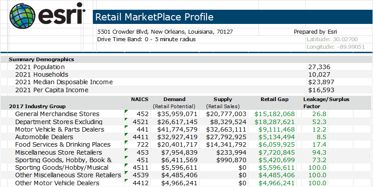Select demand value $4,485,406 in row 4539
373x187 pixels.
[x=179, y=175]
